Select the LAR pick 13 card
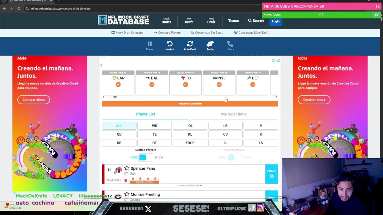383x215 pixels. coord(118,83)
